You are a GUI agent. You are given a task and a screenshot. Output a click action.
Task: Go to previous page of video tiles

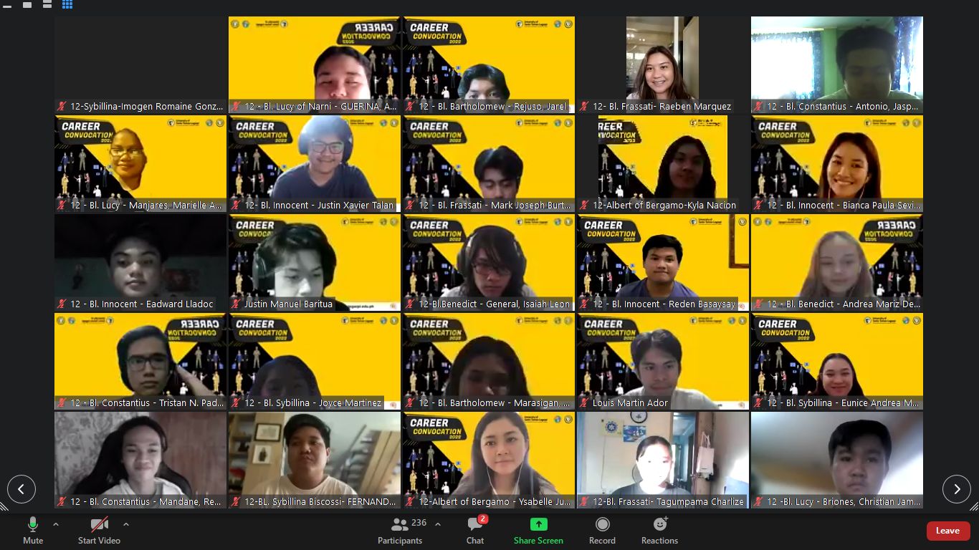[22, 489]
